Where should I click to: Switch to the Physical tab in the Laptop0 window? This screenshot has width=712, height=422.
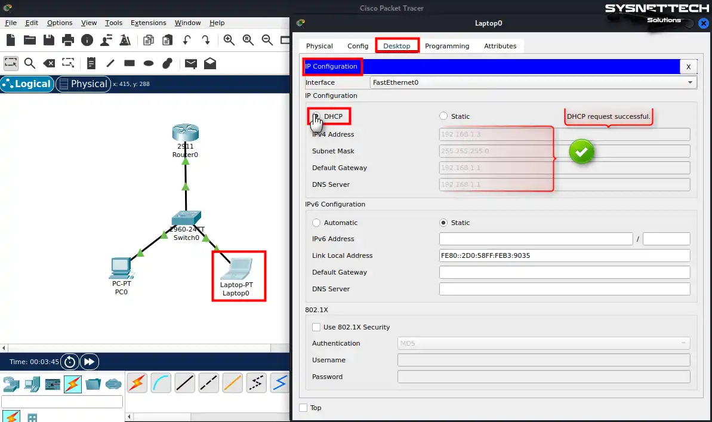(319, 46)
